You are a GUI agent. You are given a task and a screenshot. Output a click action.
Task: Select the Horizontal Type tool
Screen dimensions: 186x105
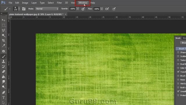3,98
